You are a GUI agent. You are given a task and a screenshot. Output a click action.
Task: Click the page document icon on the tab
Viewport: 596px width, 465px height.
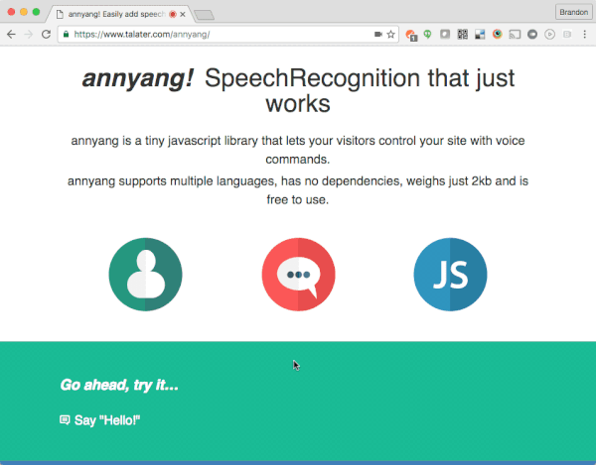point(60,15)
